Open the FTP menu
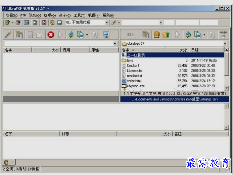The image size is (233, 175). [23, 15]
